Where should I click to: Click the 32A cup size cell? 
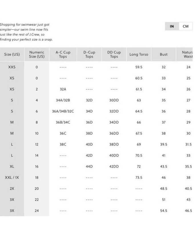(63, 89)
